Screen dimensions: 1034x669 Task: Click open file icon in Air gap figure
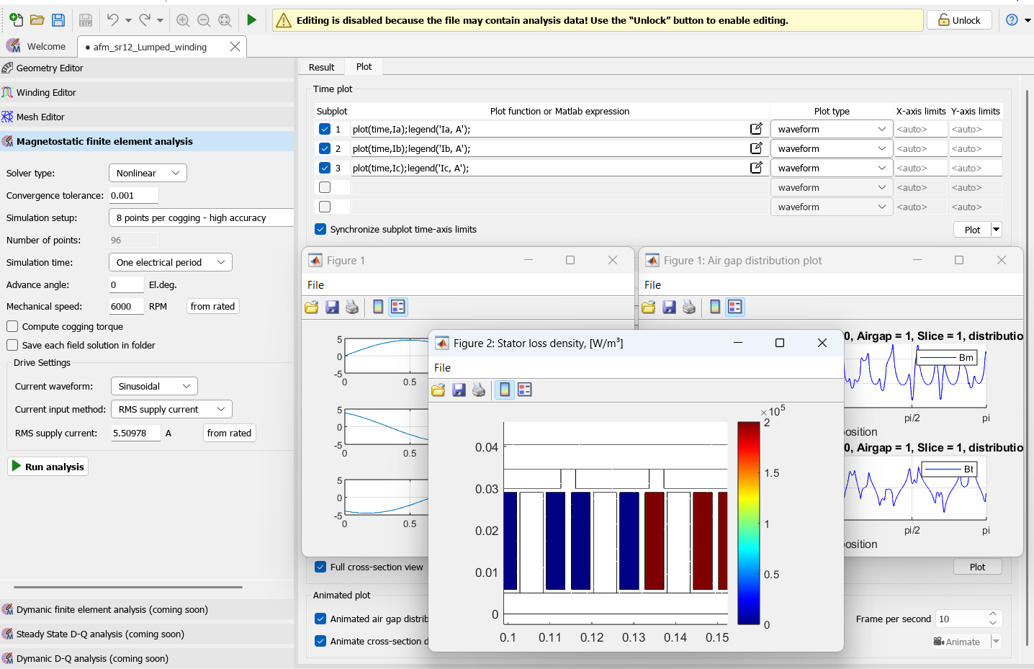[x=649, y=307]
